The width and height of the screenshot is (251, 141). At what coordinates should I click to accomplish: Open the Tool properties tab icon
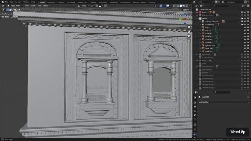point(195,98)
